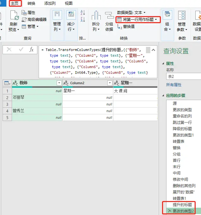Click the fx function icon

click(32, 49)
